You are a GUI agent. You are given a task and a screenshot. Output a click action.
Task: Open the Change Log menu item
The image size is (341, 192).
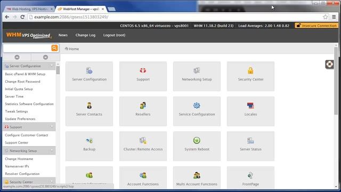point(85,35)
